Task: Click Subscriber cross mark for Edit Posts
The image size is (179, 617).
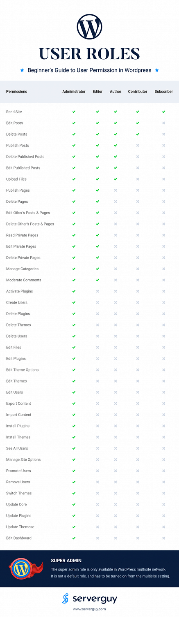Action: pos(163,123)
